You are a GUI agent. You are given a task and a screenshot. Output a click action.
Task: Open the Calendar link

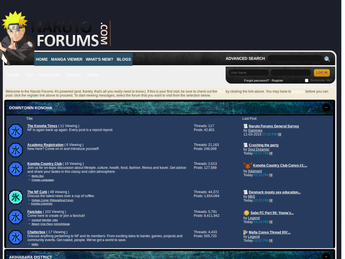[73, 75]
